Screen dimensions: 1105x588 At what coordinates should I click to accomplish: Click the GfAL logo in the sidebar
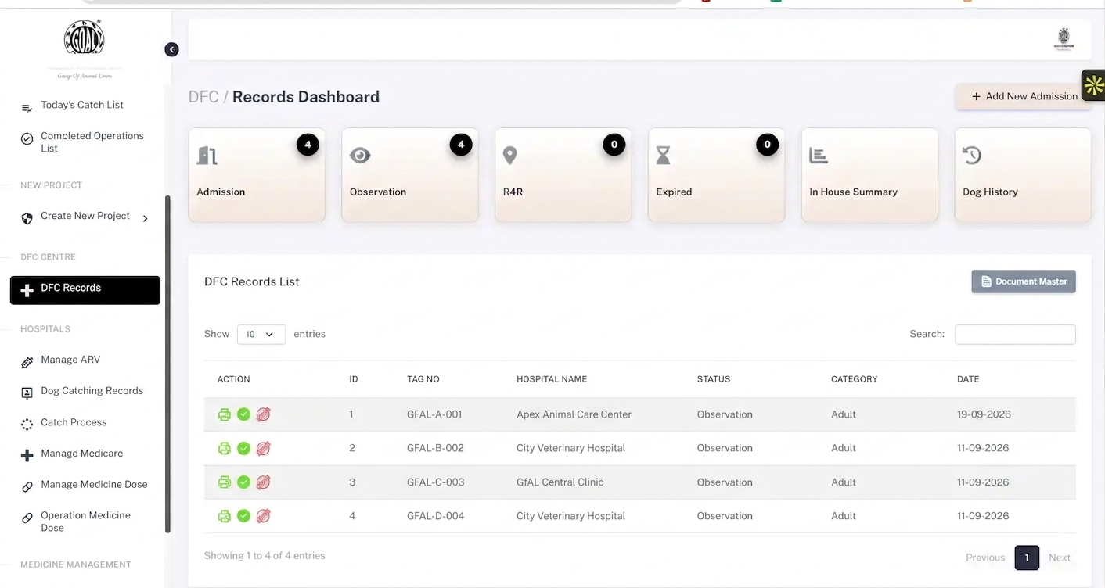85,48
